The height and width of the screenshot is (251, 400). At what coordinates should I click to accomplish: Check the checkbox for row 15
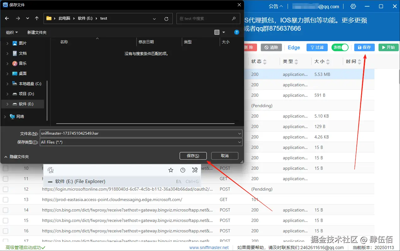[6, 220]
